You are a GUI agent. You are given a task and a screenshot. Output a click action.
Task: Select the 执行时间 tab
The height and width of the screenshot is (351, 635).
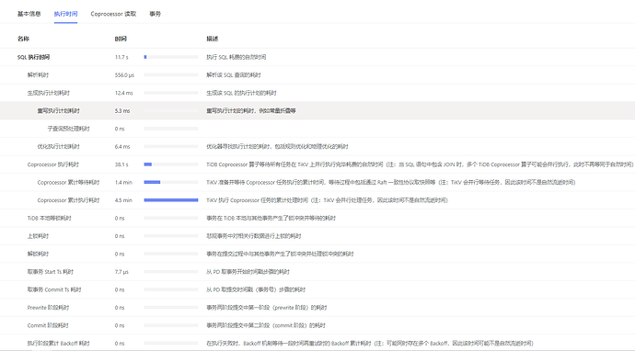65,14
